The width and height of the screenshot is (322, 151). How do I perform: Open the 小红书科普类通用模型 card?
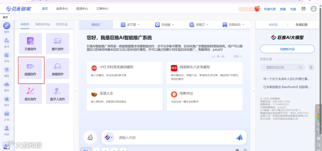pos(125,73)
